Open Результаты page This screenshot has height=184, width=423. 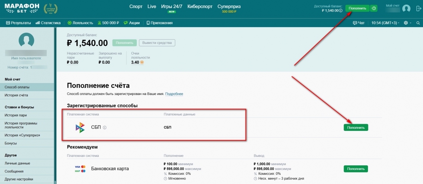pos(19,23)
